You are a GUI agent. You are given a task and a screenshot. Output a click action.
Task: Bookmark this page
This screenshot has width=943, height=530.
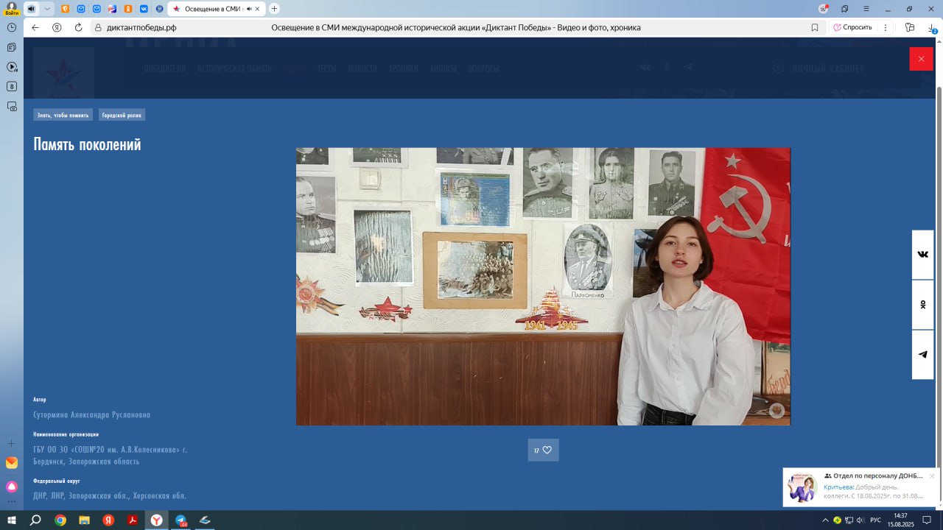[815, 27]
